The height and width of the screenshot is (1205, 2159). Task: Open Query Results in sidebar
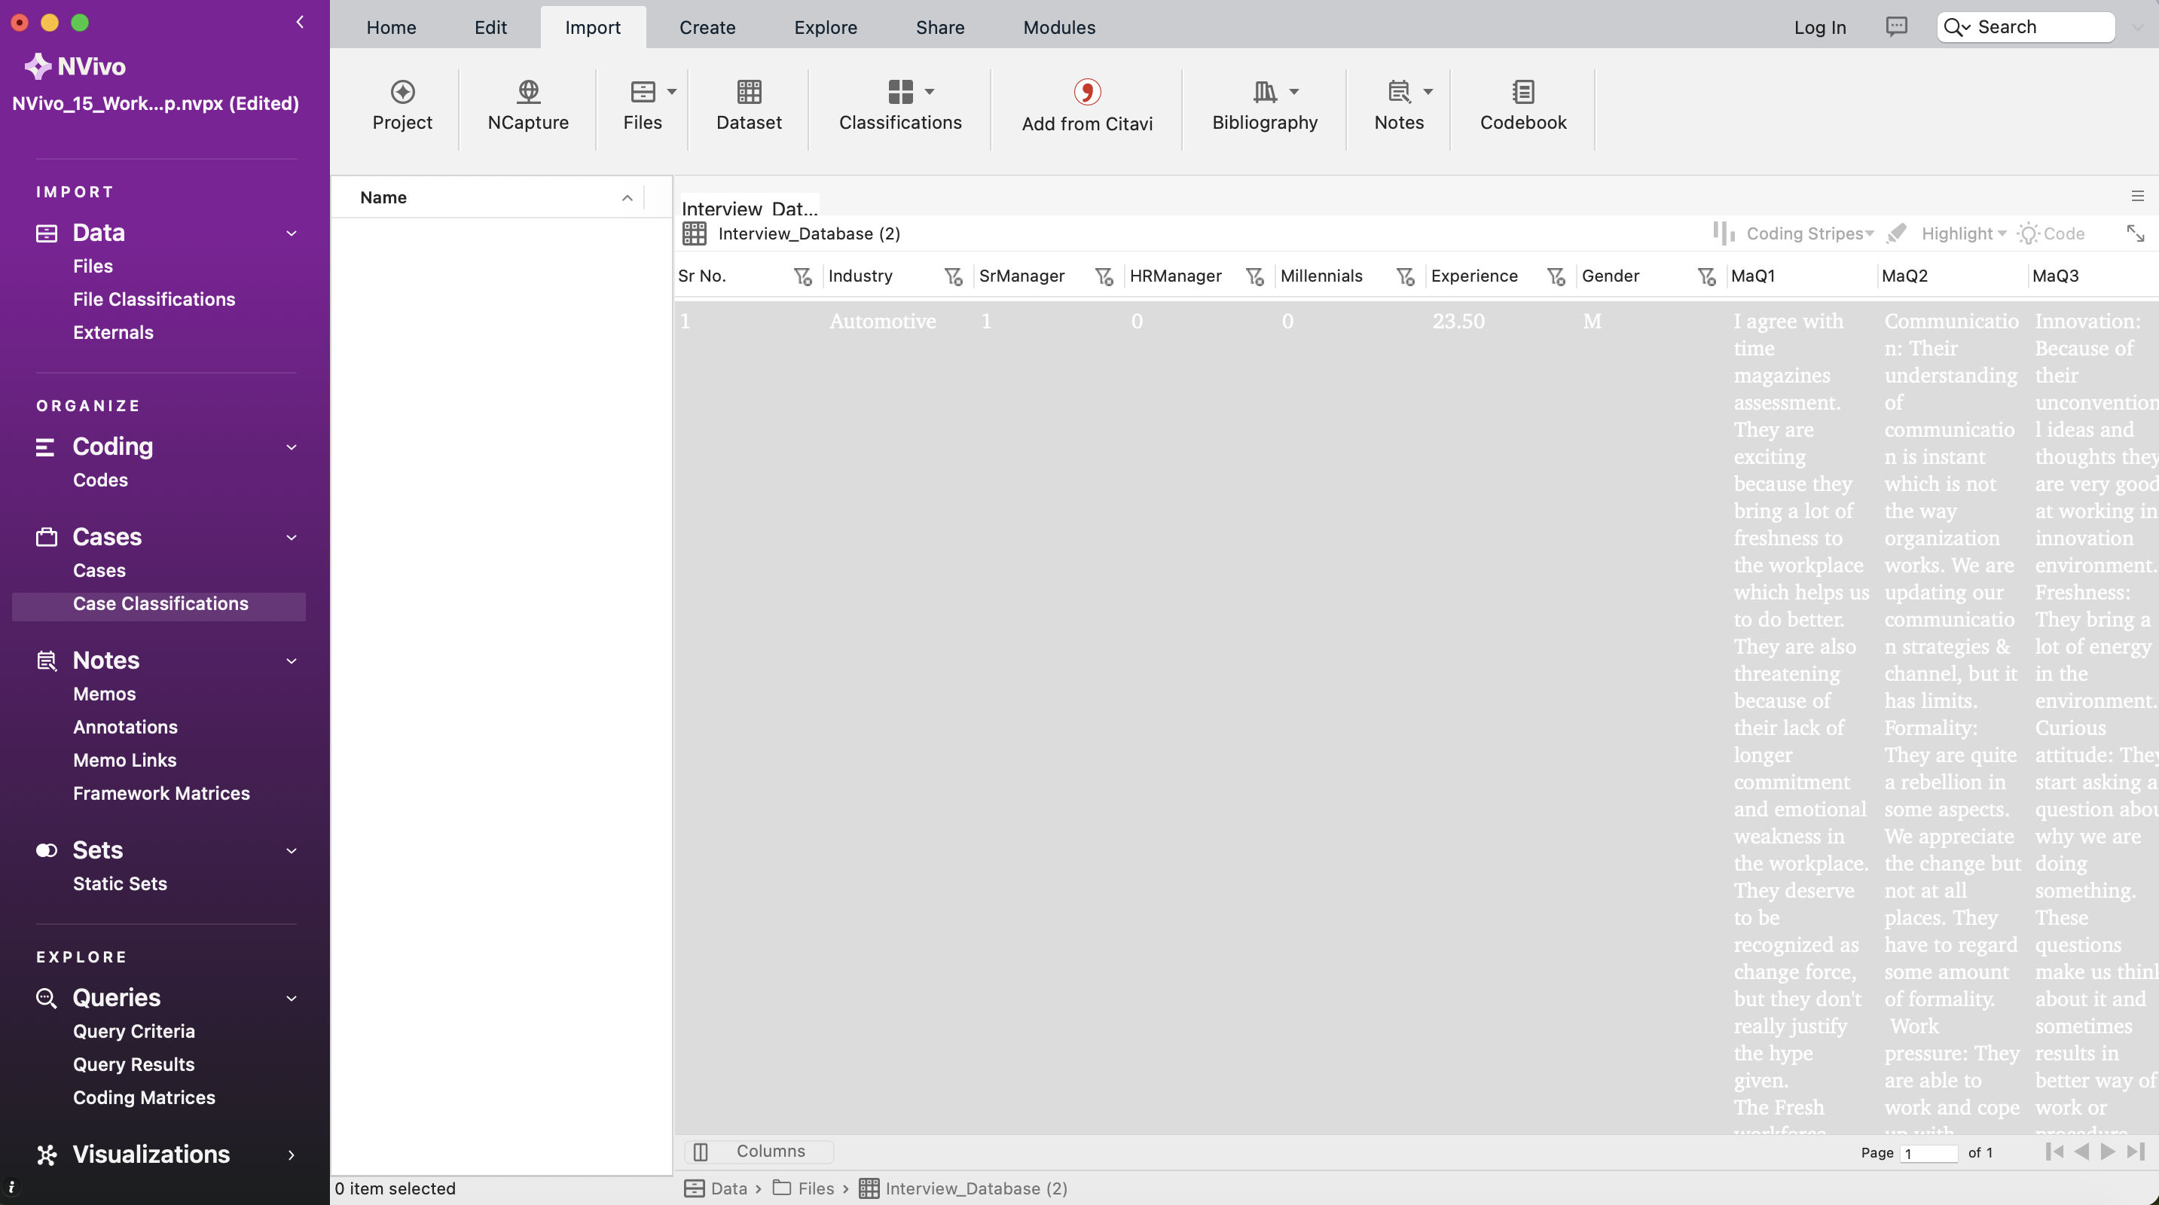pos(133,1064)
